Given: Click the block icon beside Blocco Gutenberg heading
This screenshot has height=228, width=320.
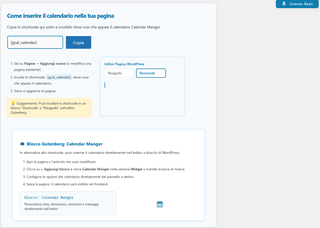Looking at the screenshot, I should 22,144.
